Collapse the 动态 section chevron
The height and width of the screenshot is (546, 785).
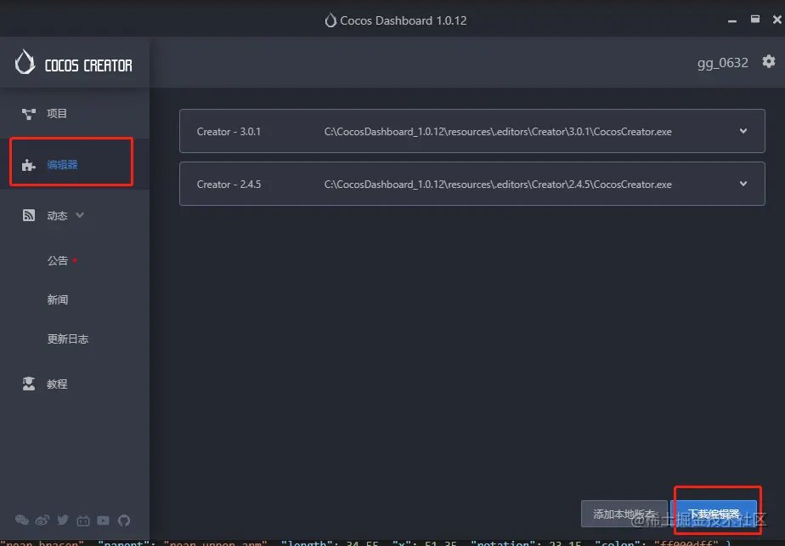pyautogui.click(x=80, y=215)
